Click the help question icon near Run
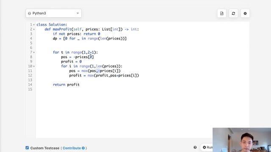Image resolution: width=271 pixels, height=152 pixels. [195, 147]
